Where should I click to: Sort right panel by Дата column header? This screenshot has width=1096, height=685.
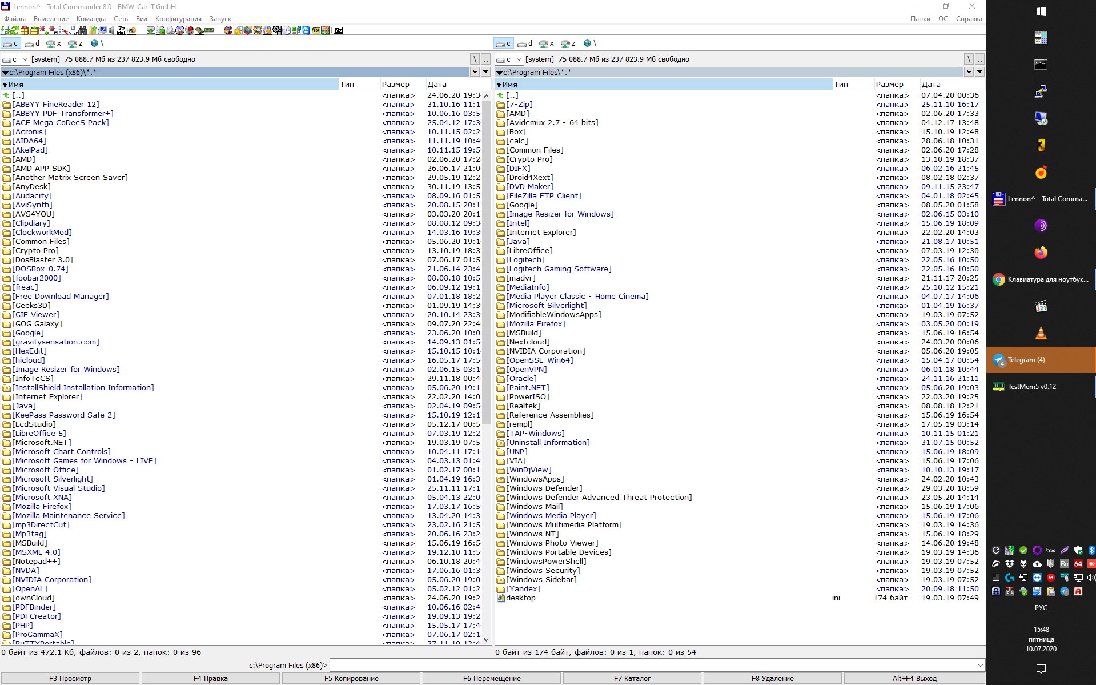(x=952, y=85)
